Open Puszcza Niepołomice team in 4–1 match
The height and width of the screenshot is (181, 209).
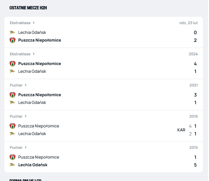(40, 64)
